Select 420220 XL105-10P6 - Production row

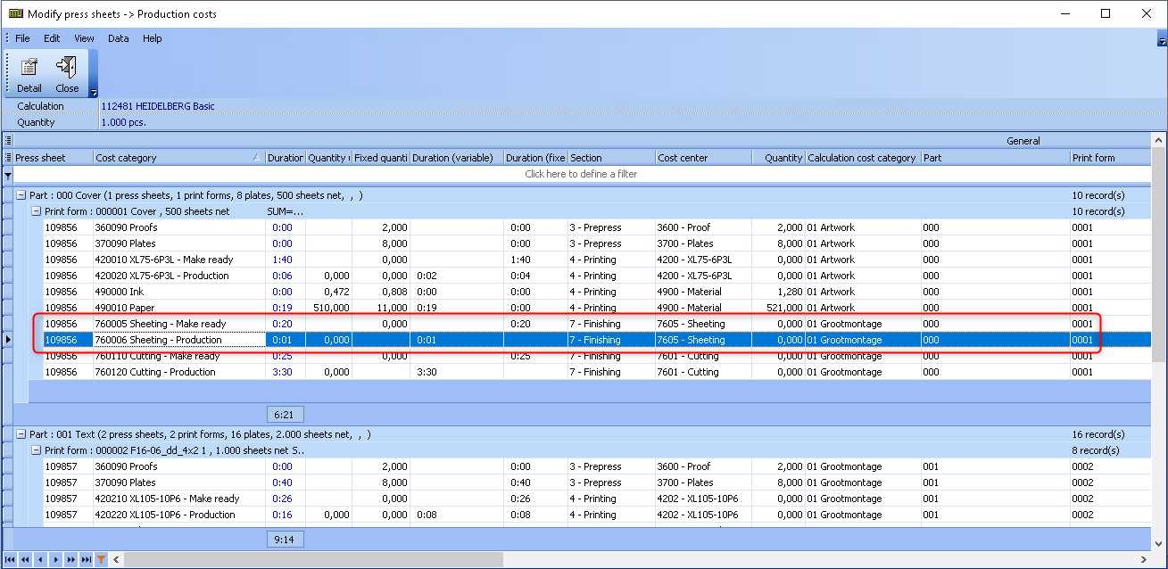tap(596, 515)
